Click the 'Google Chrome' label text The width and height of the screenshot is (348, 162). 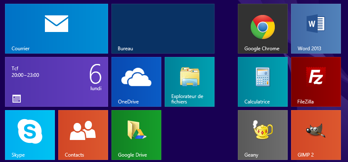coord(262,49)
